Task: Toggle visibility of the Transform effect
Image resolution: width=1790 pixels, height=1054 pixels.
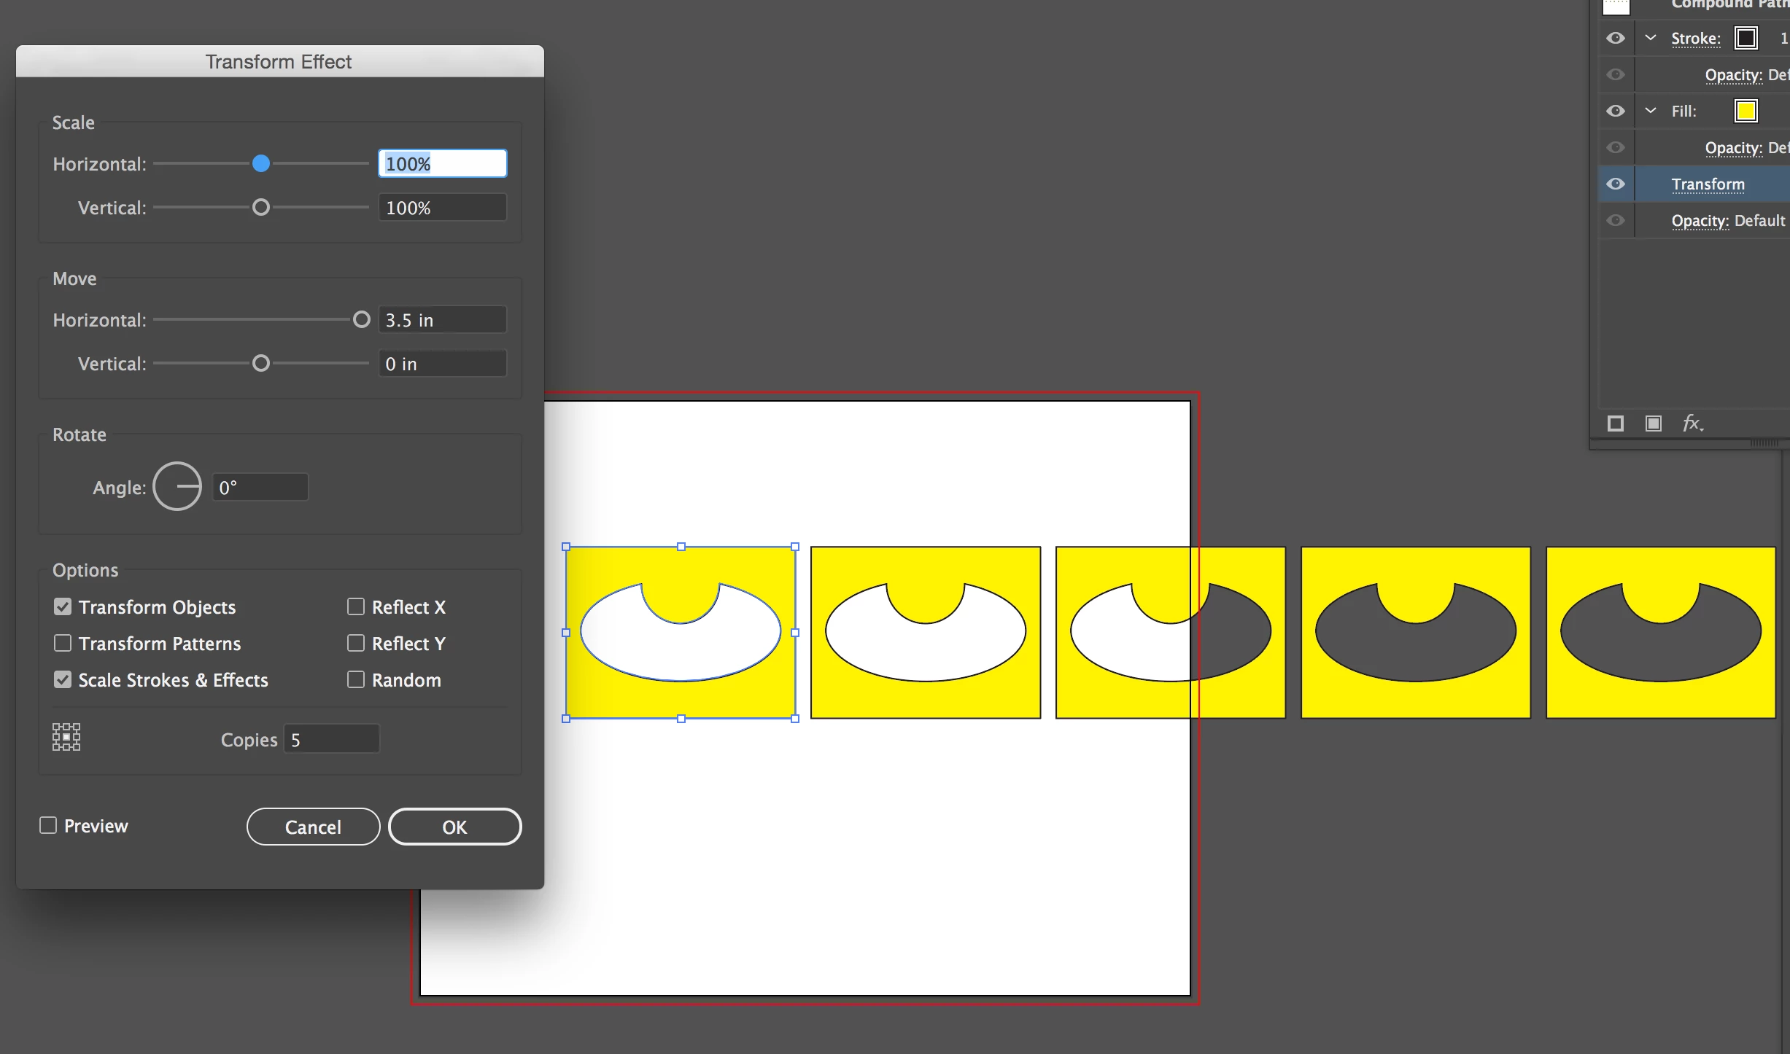Action: pyautogui.click(x=1616, y=184)
